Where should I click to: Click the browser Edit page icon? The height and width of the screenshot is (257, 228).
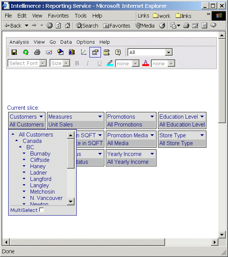(x=195, y=25)
